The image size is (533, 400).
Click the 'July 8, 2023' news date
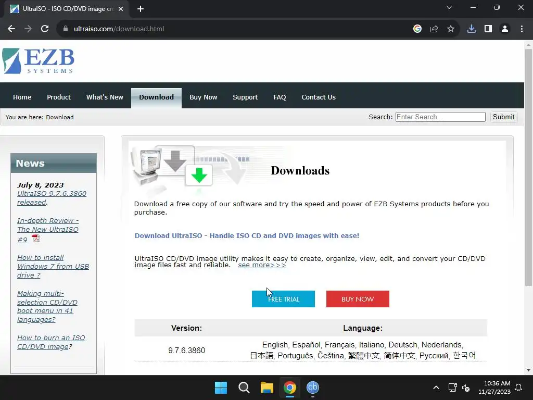41,185
